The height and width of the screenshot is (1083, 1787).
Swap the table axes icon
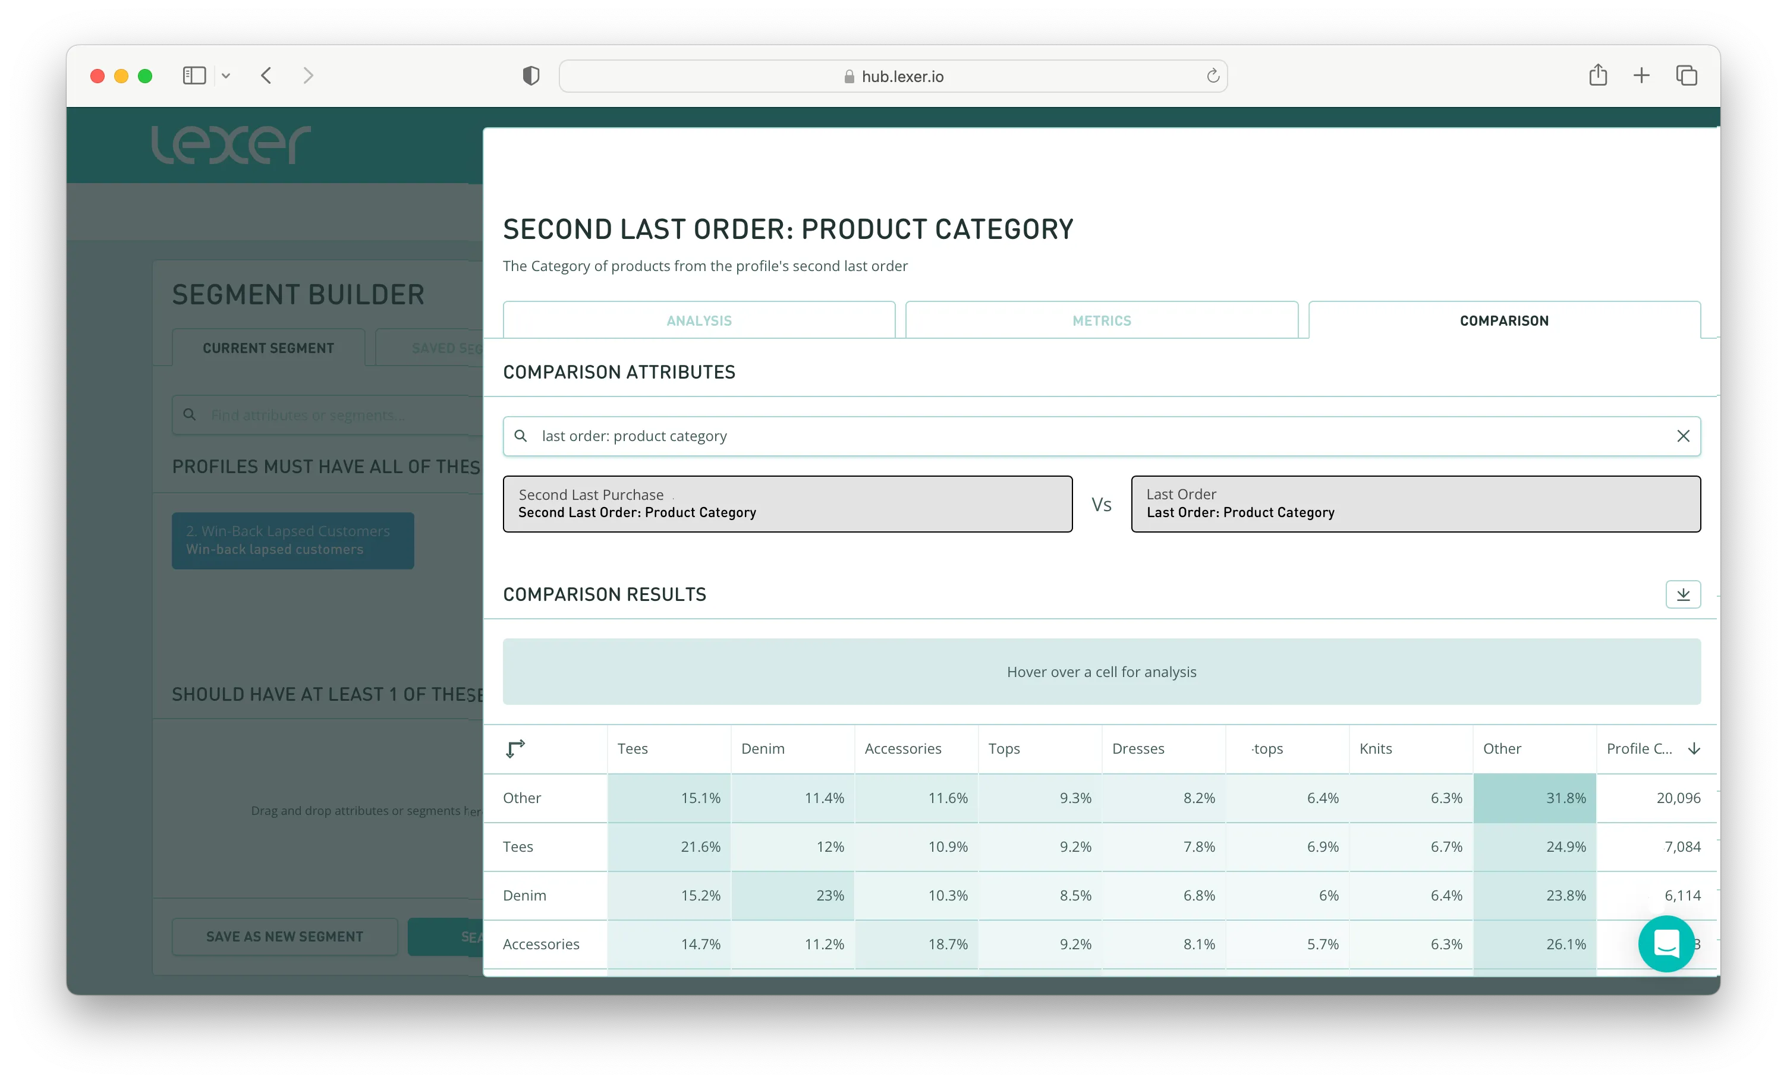click(x=515, y=748)
